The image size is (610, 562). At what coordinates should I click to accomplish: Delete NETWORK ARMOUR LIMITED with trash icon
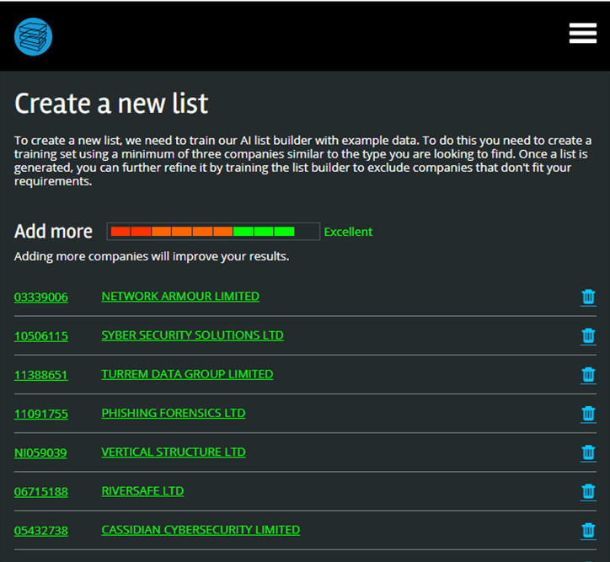click(588, 297)
